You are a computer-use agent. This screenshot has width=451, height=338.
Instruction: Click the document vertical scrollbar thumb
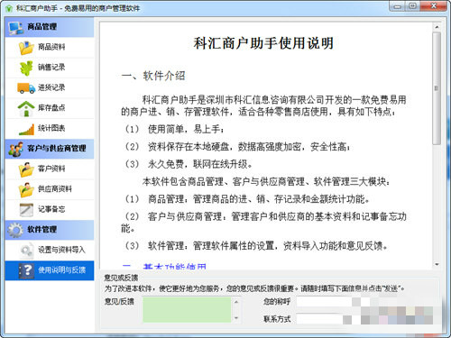(x=437, y=88)
